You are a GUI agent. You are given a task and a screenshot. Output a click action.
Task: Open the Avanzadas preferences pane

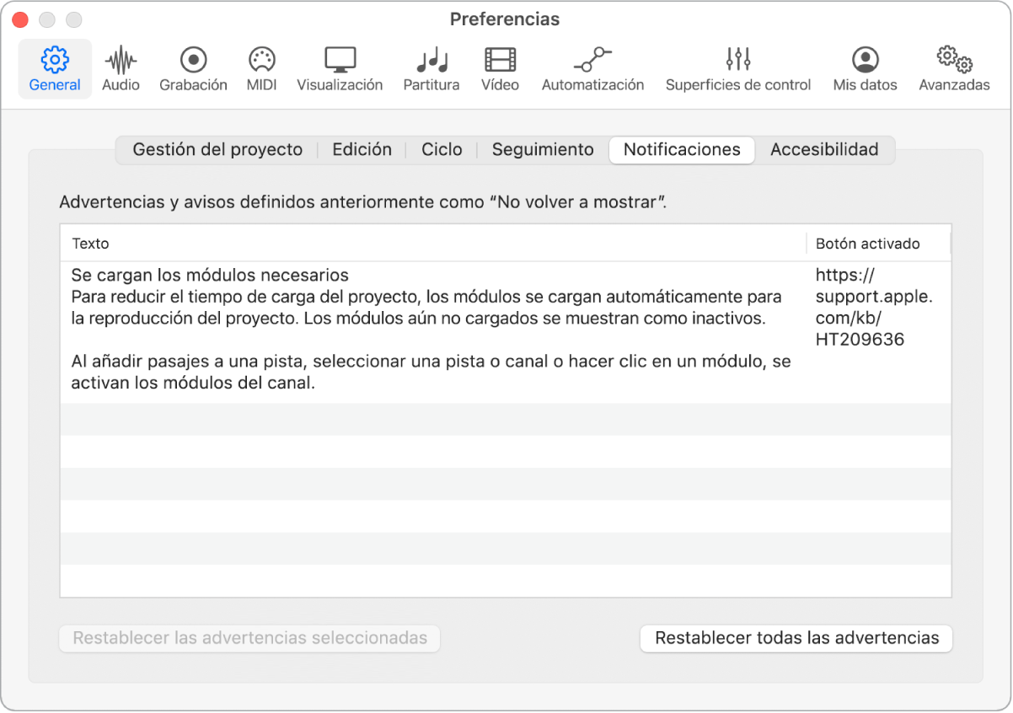952,67
